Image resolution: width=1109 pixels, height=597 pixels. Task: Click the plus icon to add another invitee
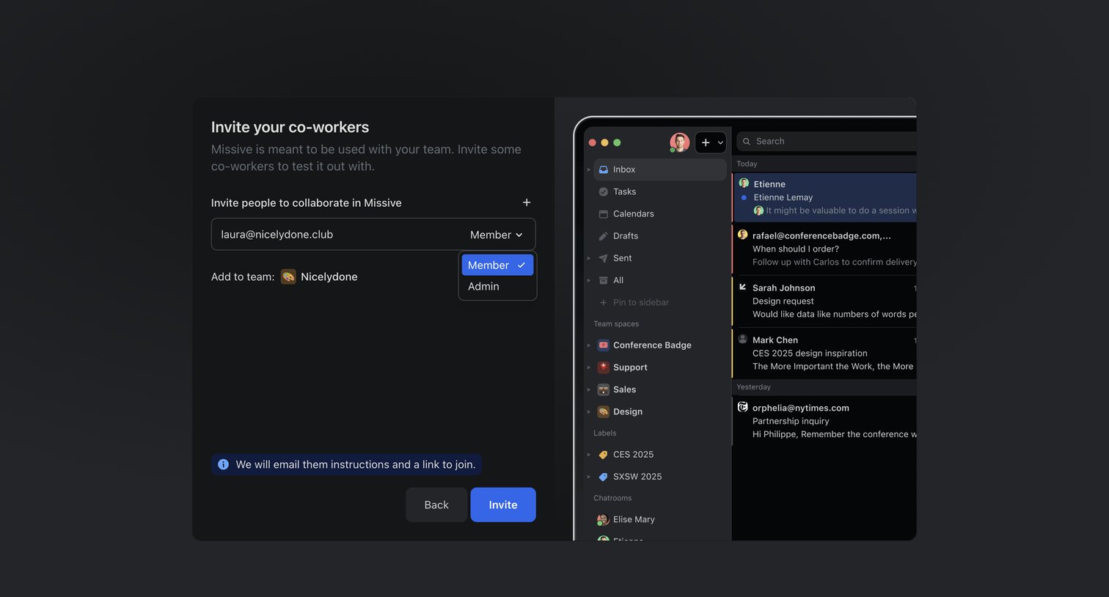pyautogui.click(x=527, y=202)
